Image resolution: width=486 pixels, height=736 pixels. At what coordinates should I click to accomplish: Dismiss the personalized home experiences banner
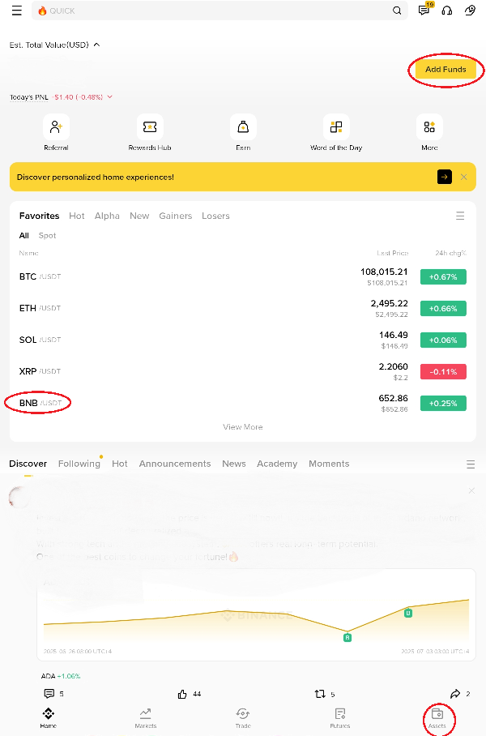pos(463,177)
